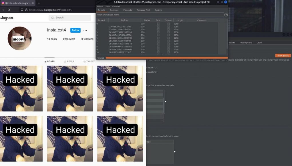
Task: Switch to the Resource Pool tab
Action: (x=143, y=10)
